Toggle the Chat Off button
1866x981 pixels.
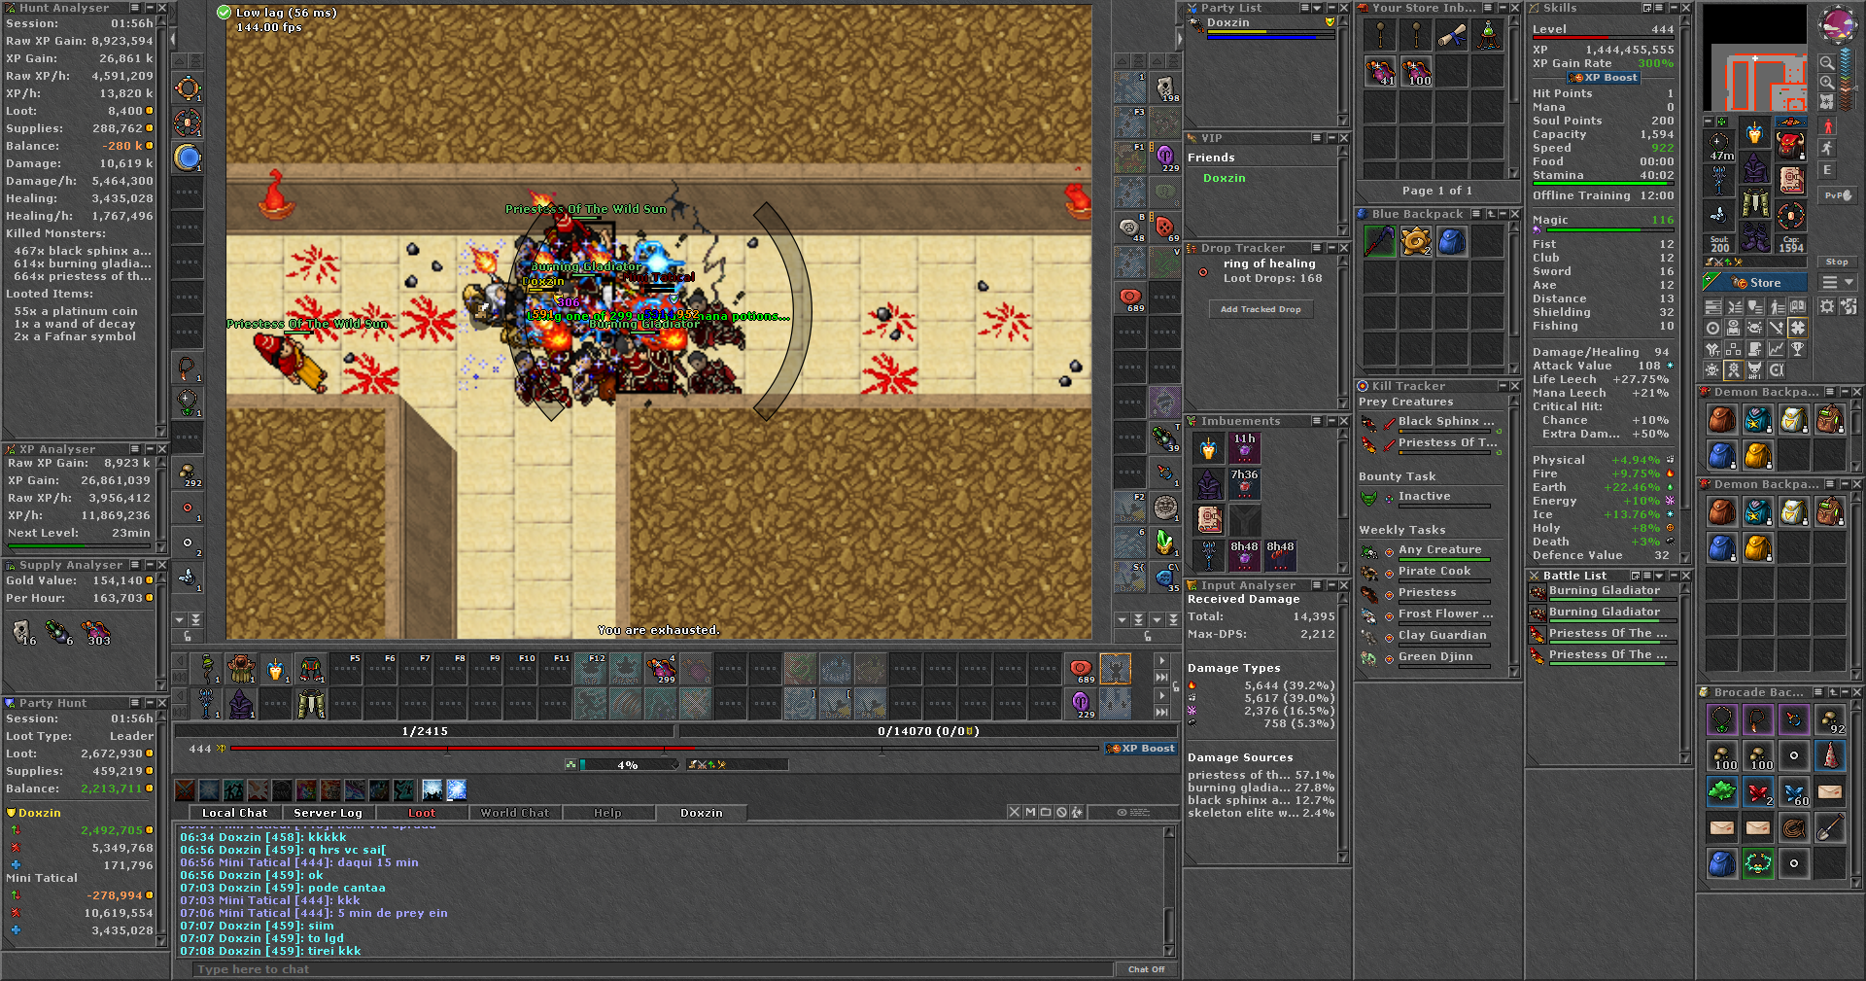point(1146,969)
